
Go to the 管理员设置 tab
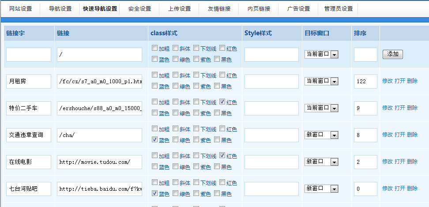point(338,9)
